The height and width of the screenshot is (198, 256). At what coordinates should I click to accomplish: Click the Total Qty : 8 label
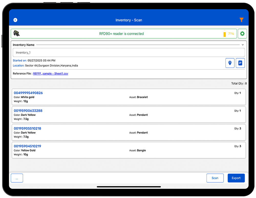pyautogui.click(x=239, y=83)
